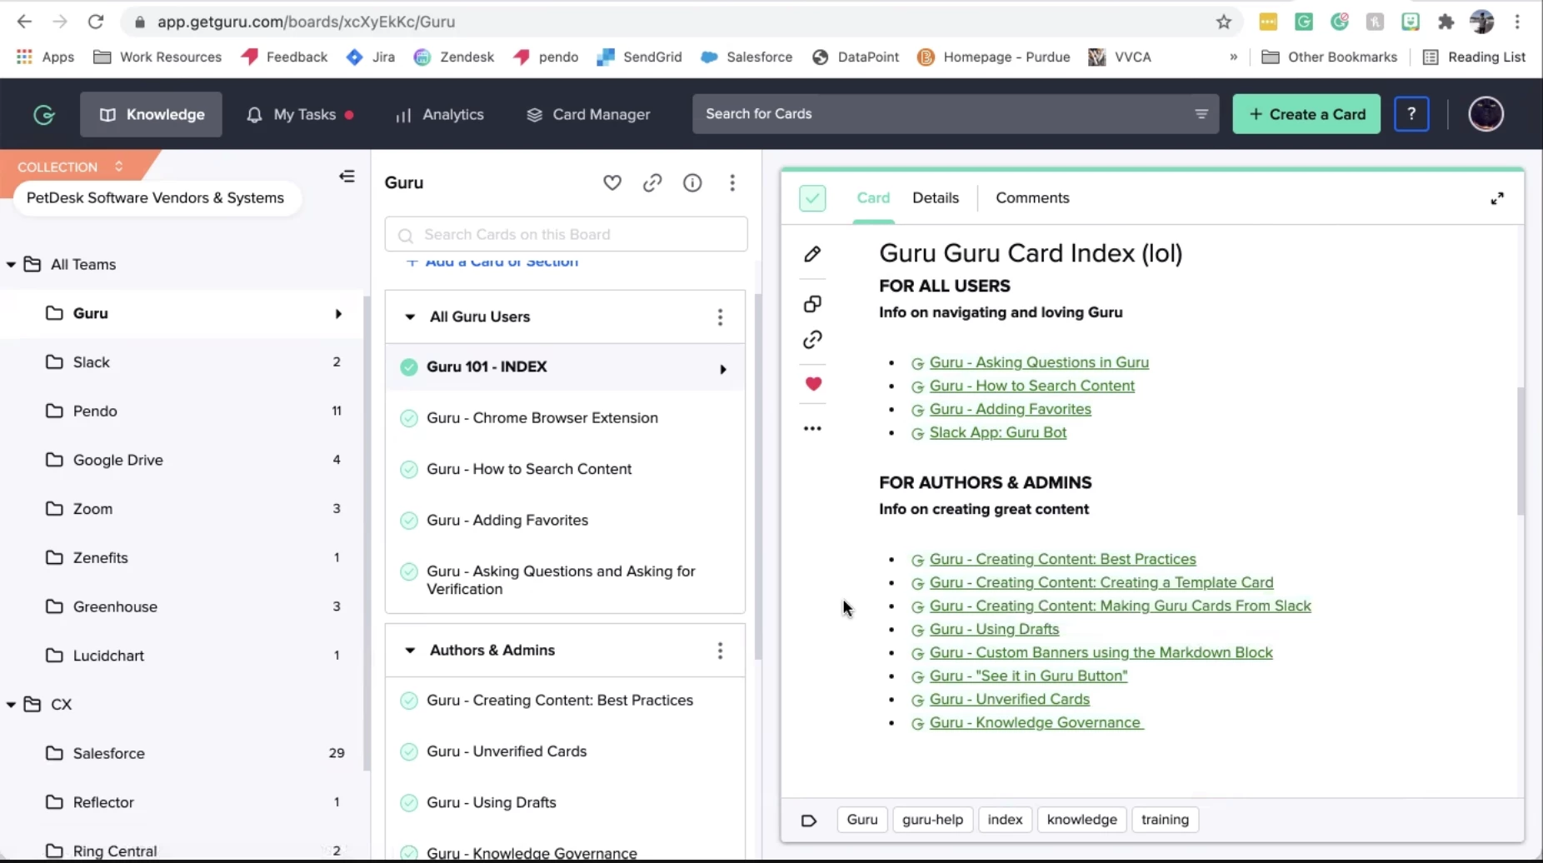Unfavorite the card with the red heart
The image size is (1543, 863).
(813, 384)
